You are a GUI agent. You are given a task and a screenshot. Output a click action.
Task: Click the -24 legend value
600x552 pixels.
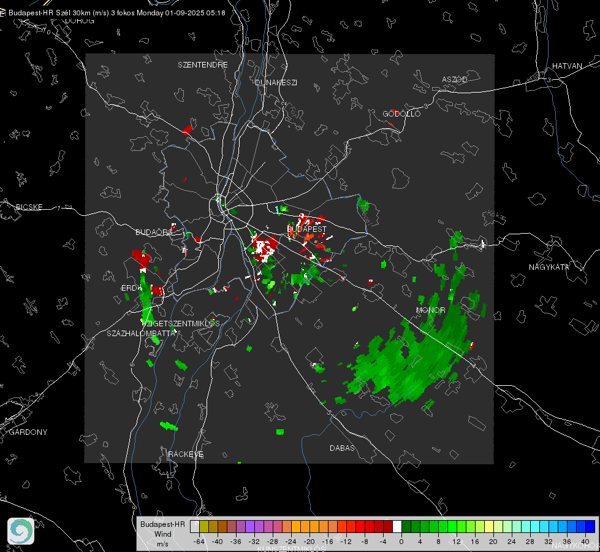(x=291, y=542)
